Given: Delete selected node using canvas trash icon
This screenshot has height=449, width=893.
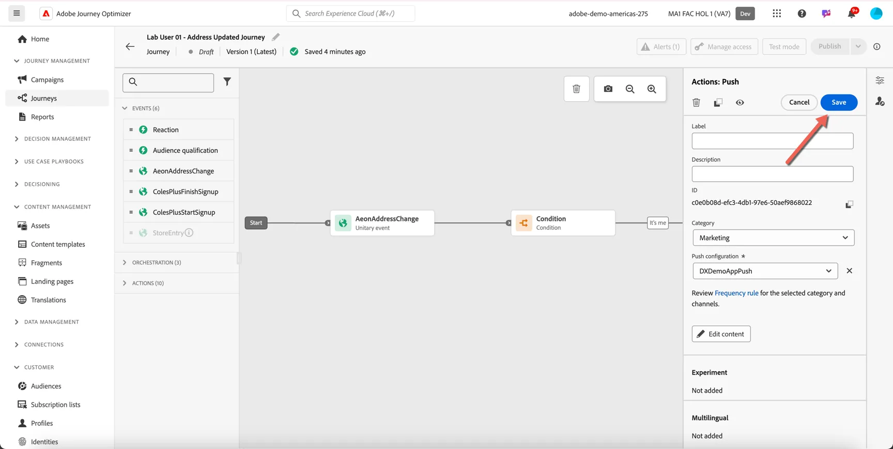Looking at the screenshot, I should point(576,89).
